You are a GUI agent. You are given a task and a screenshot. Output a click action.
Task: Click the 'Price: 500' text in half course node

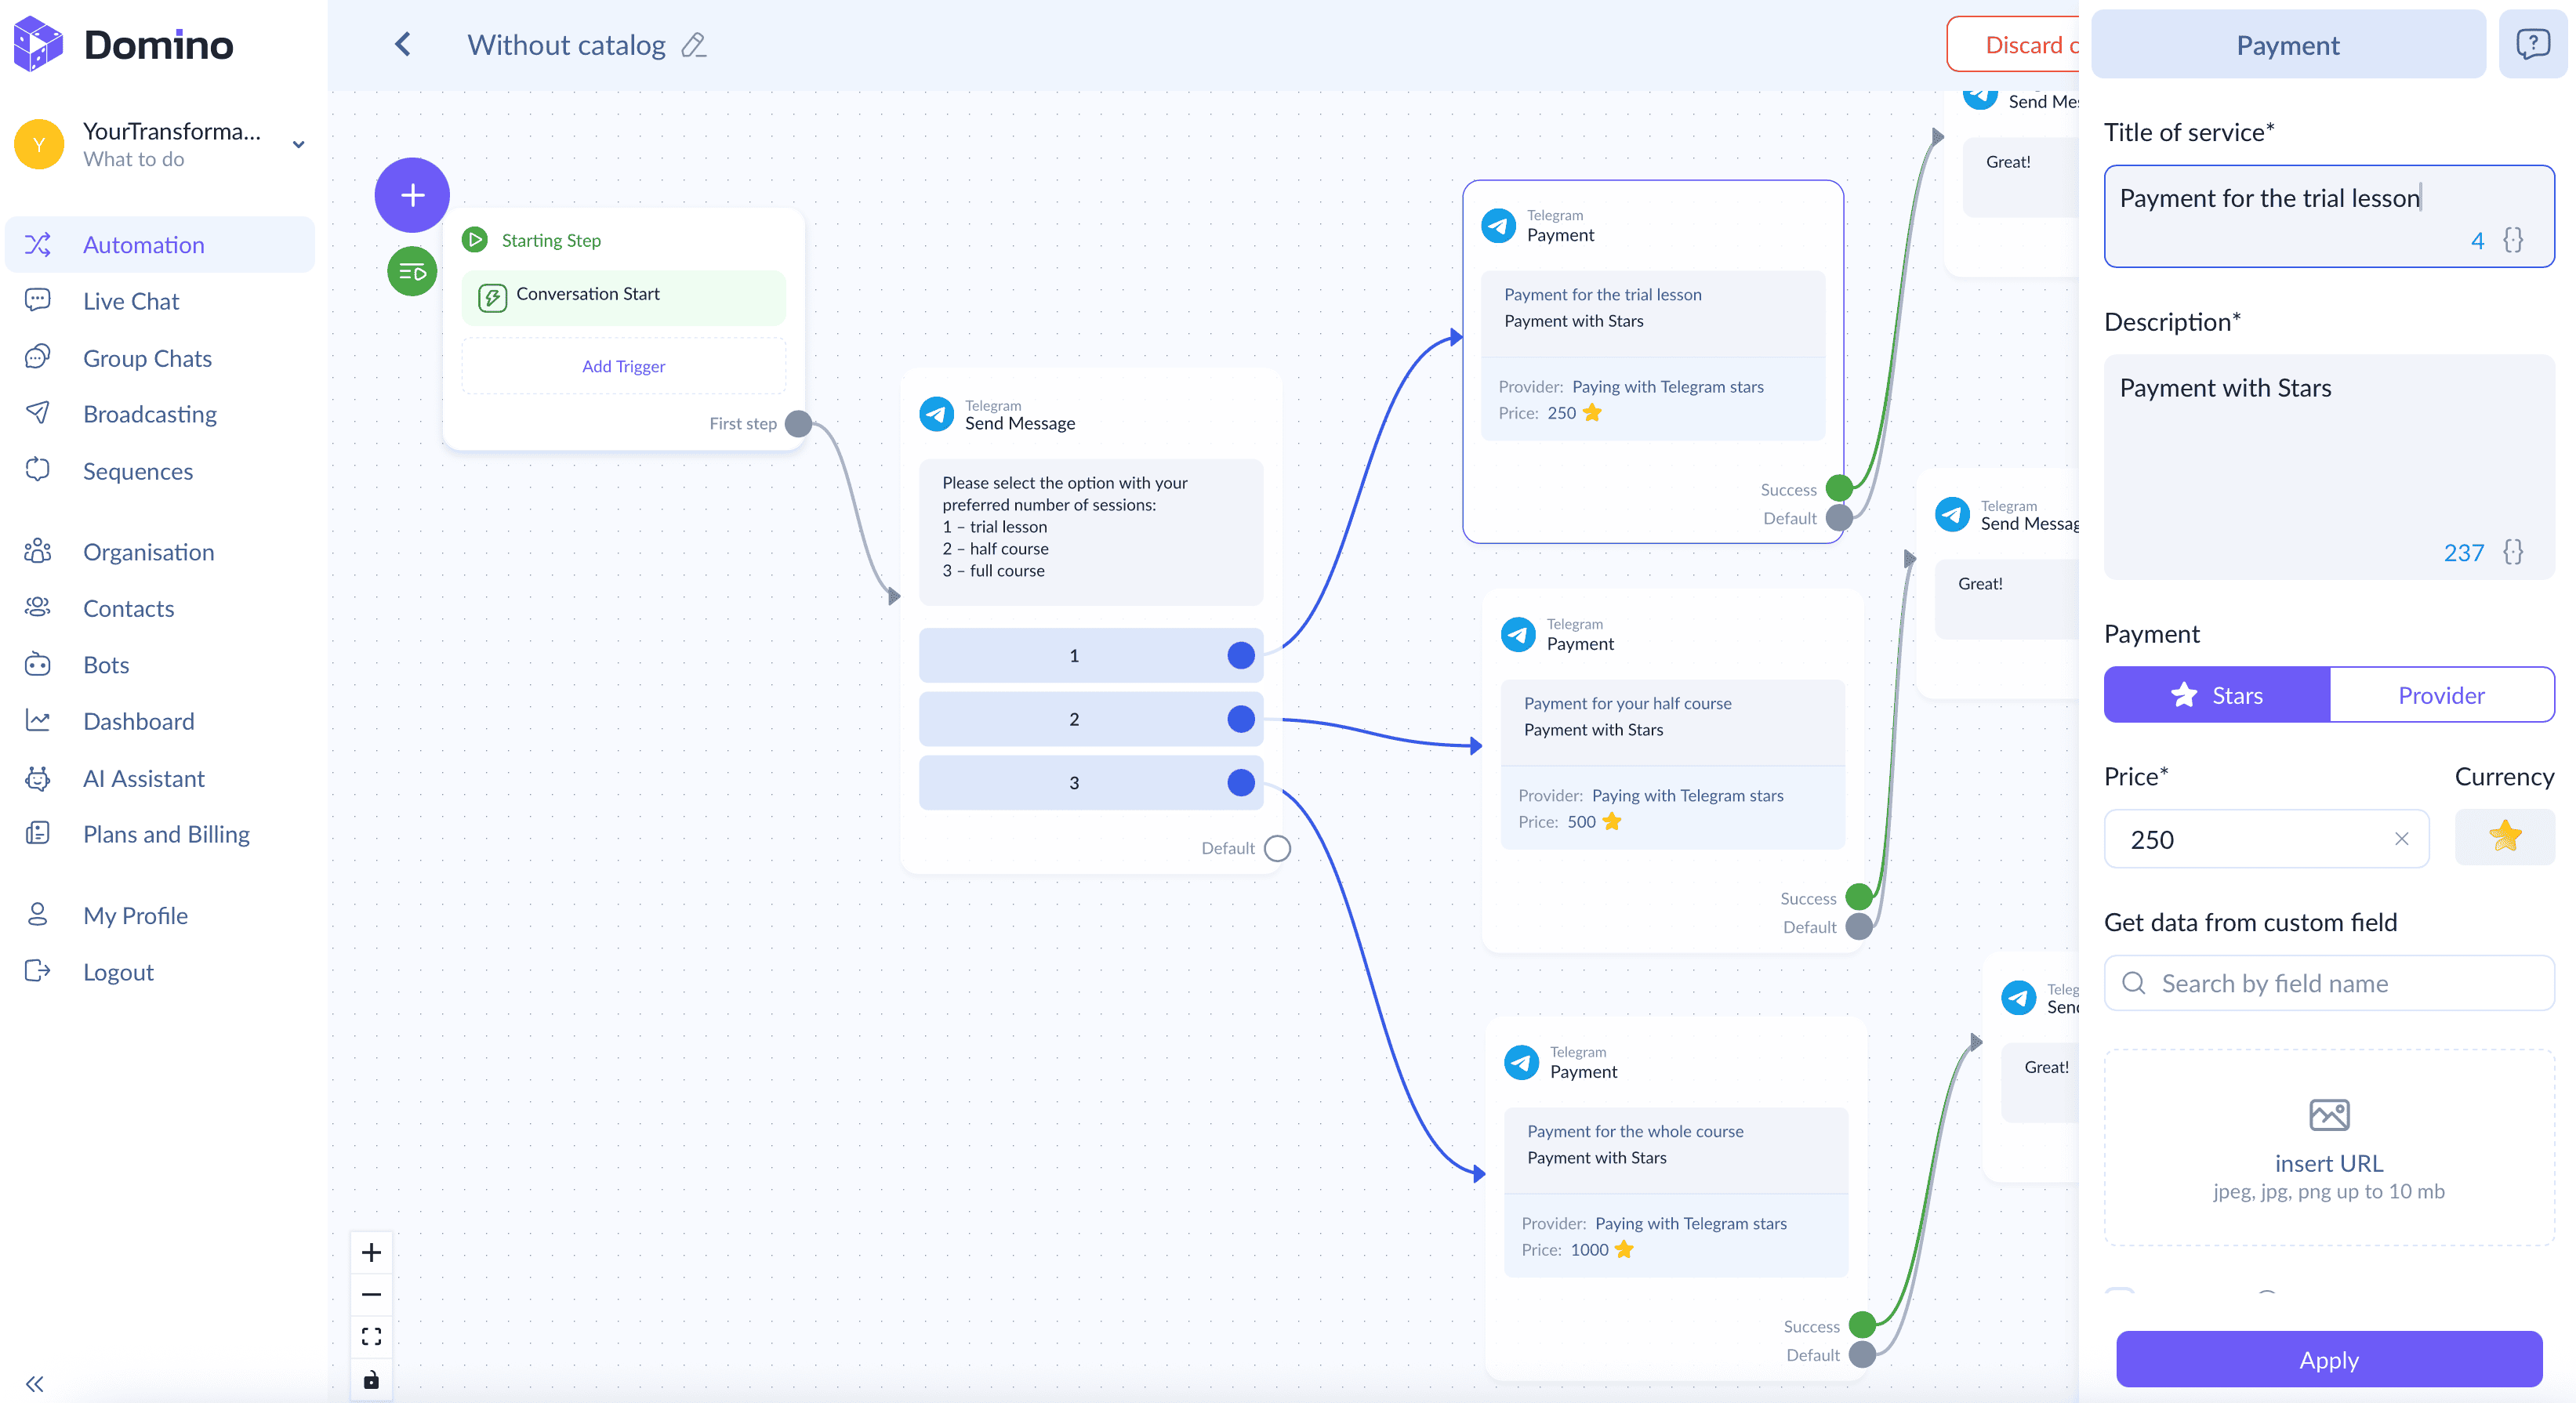[x=1557, y=822]
